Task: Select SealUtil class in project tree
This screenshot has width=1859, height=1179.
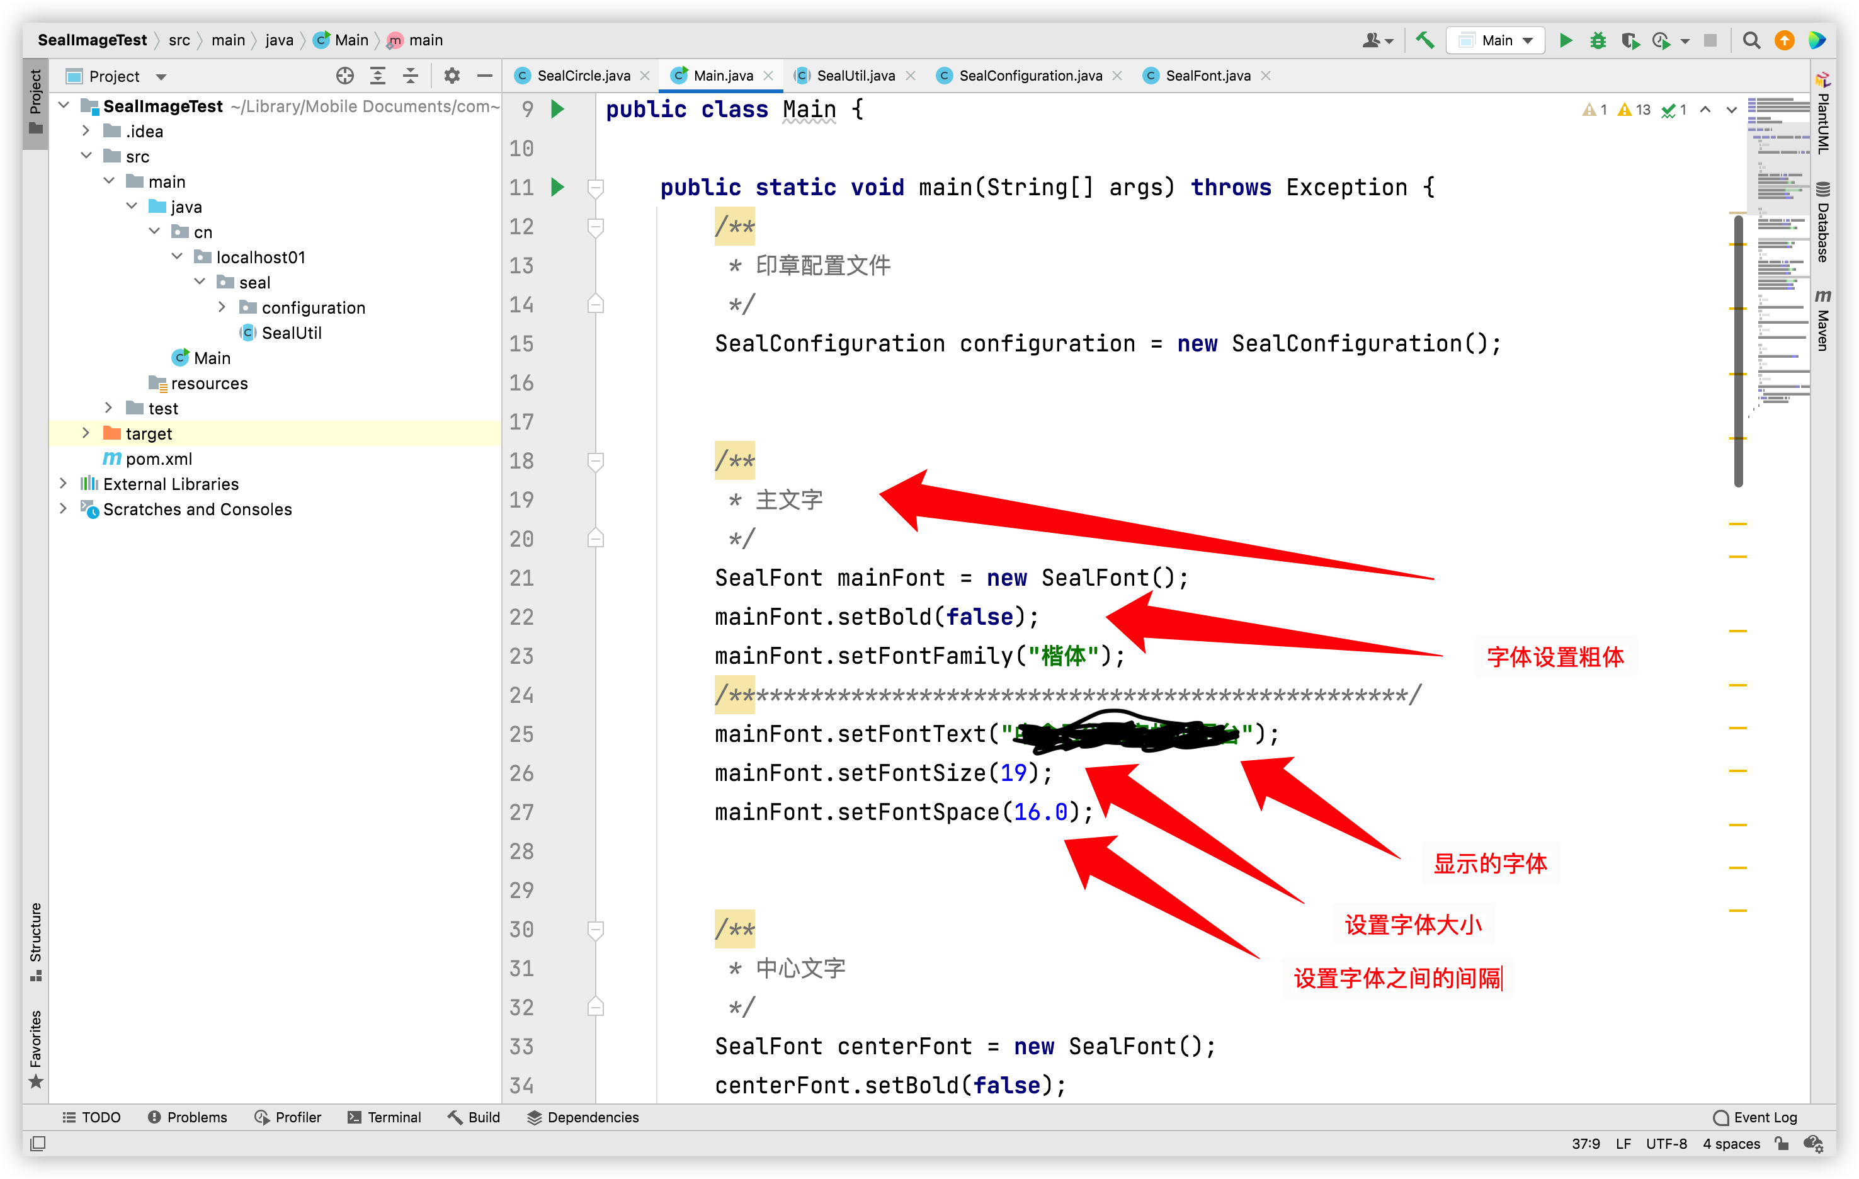Action: point(291,333)
